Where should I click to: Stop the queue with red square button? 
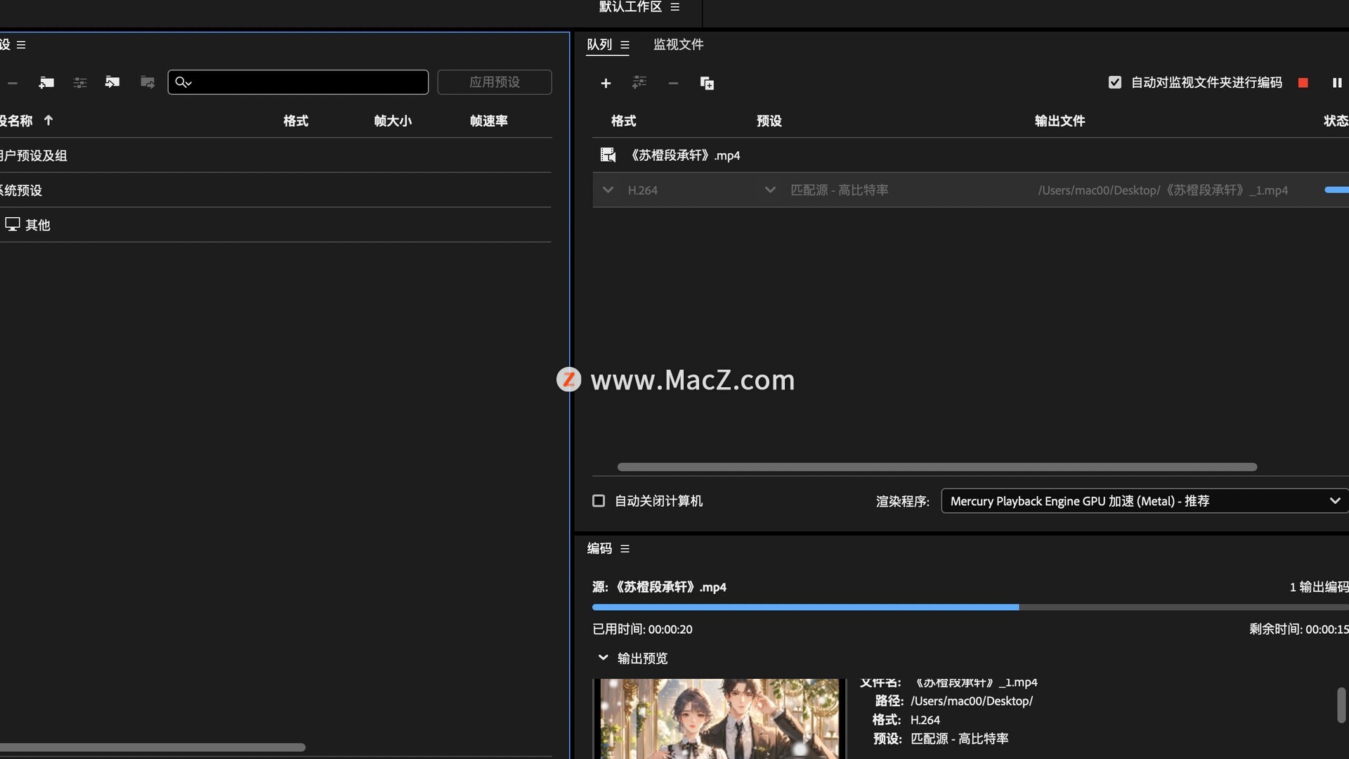click(1303, 83)
